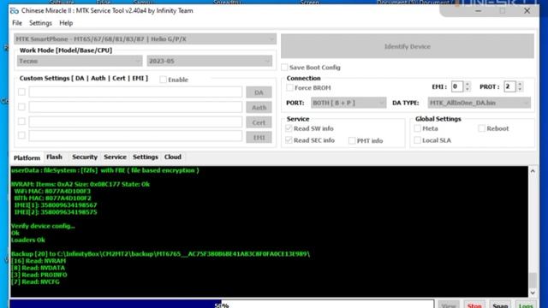548x308 pixels.
Task: Click the Identify Device button
Action: point(408,46)
